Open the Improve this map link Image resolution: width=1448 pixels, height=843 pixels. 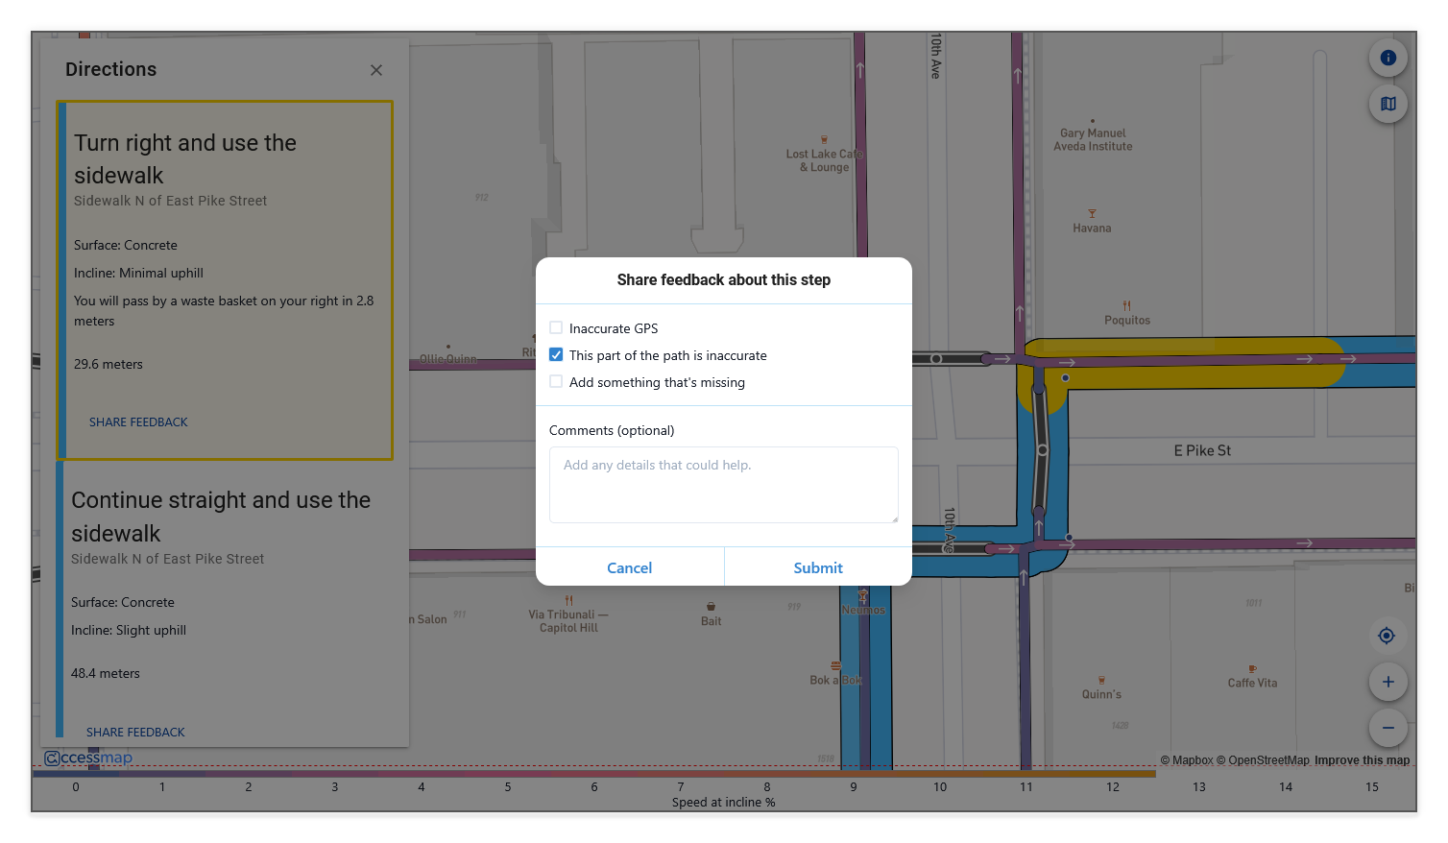tap(1362, 760)
